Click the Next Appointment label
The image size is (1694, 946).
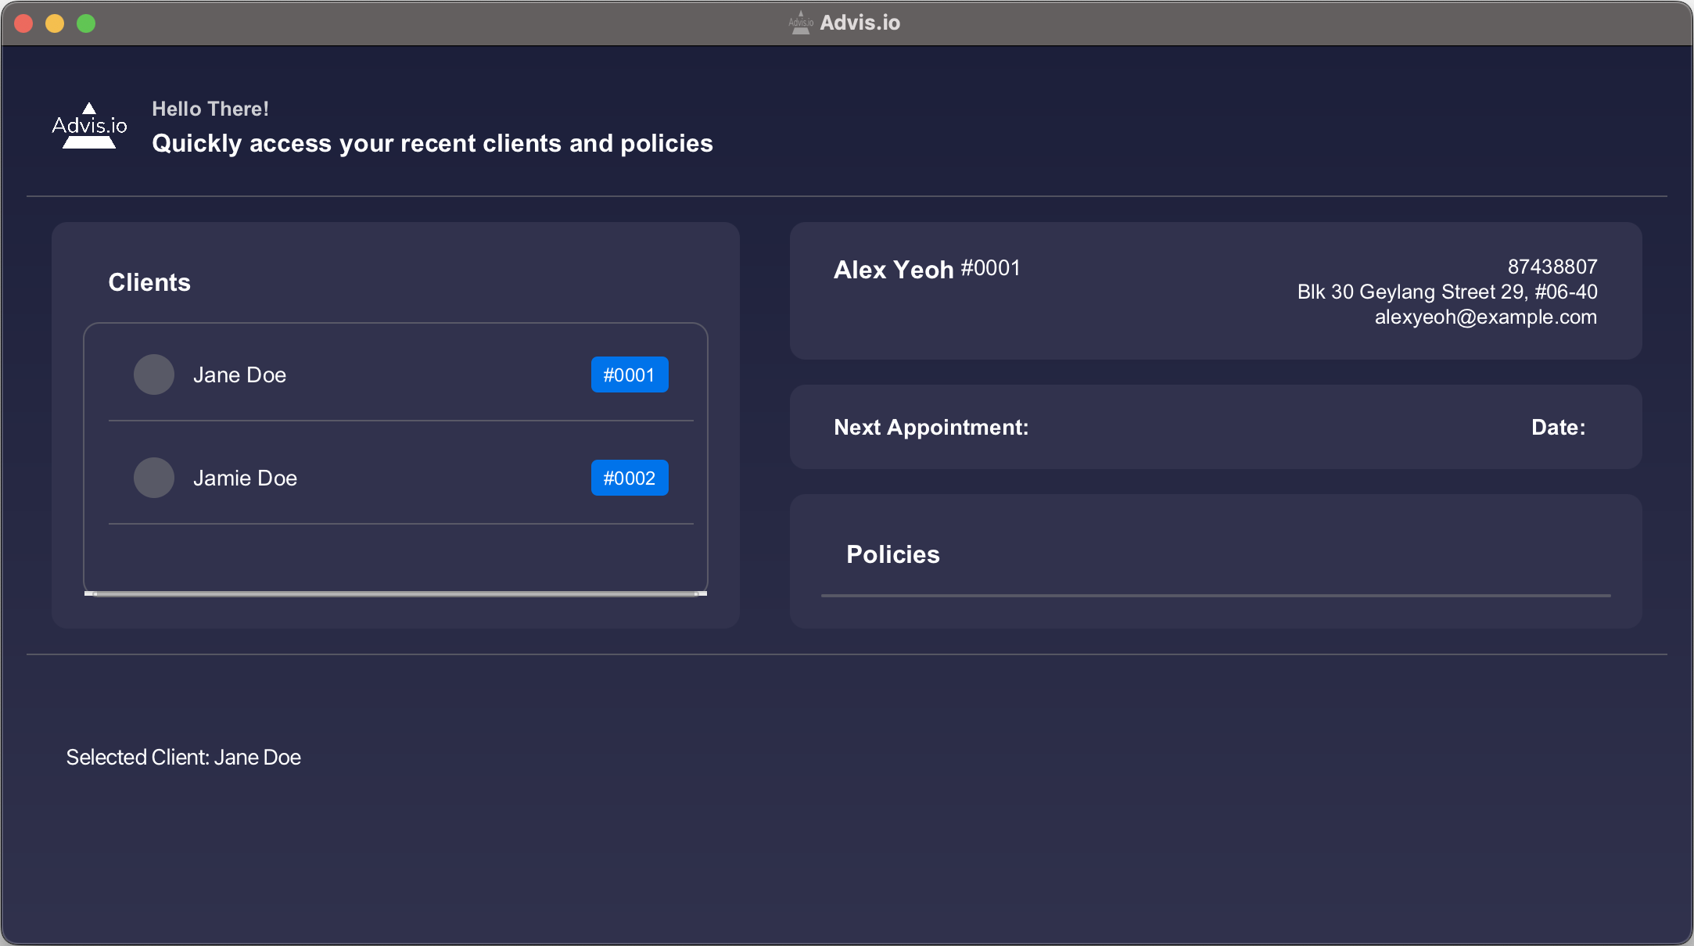(931, 427)
